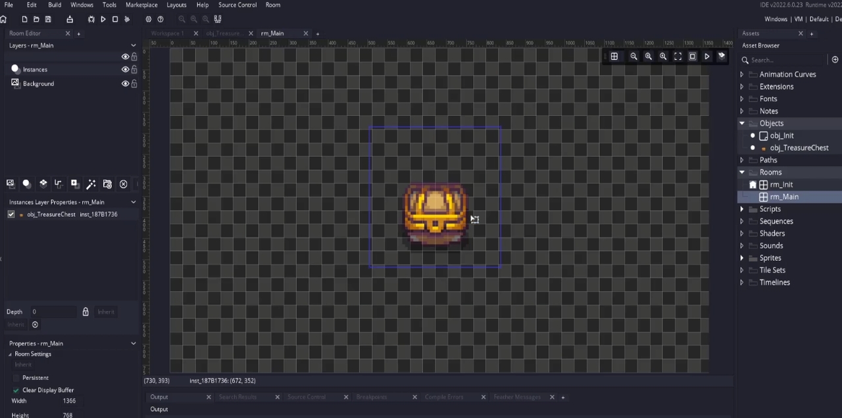This screenshot has height=418, width=842.
Task: Lock the Background layer
Action: point(134,83)
